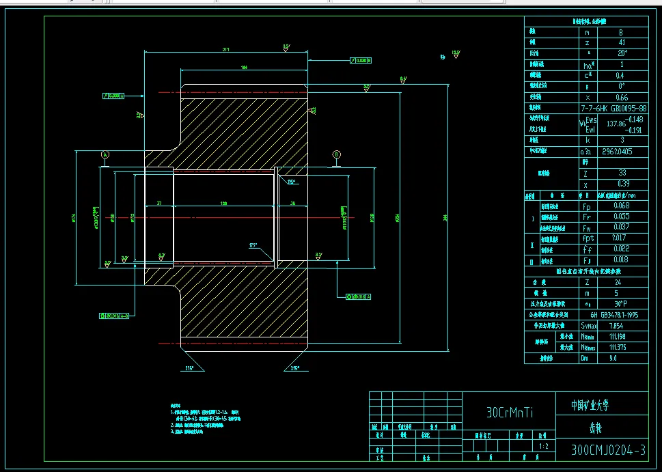Select the fpt symbol cell
Image resolution: width=662 pixels, height=472 pixels.
pyautogui.click(x=588, y=238)
